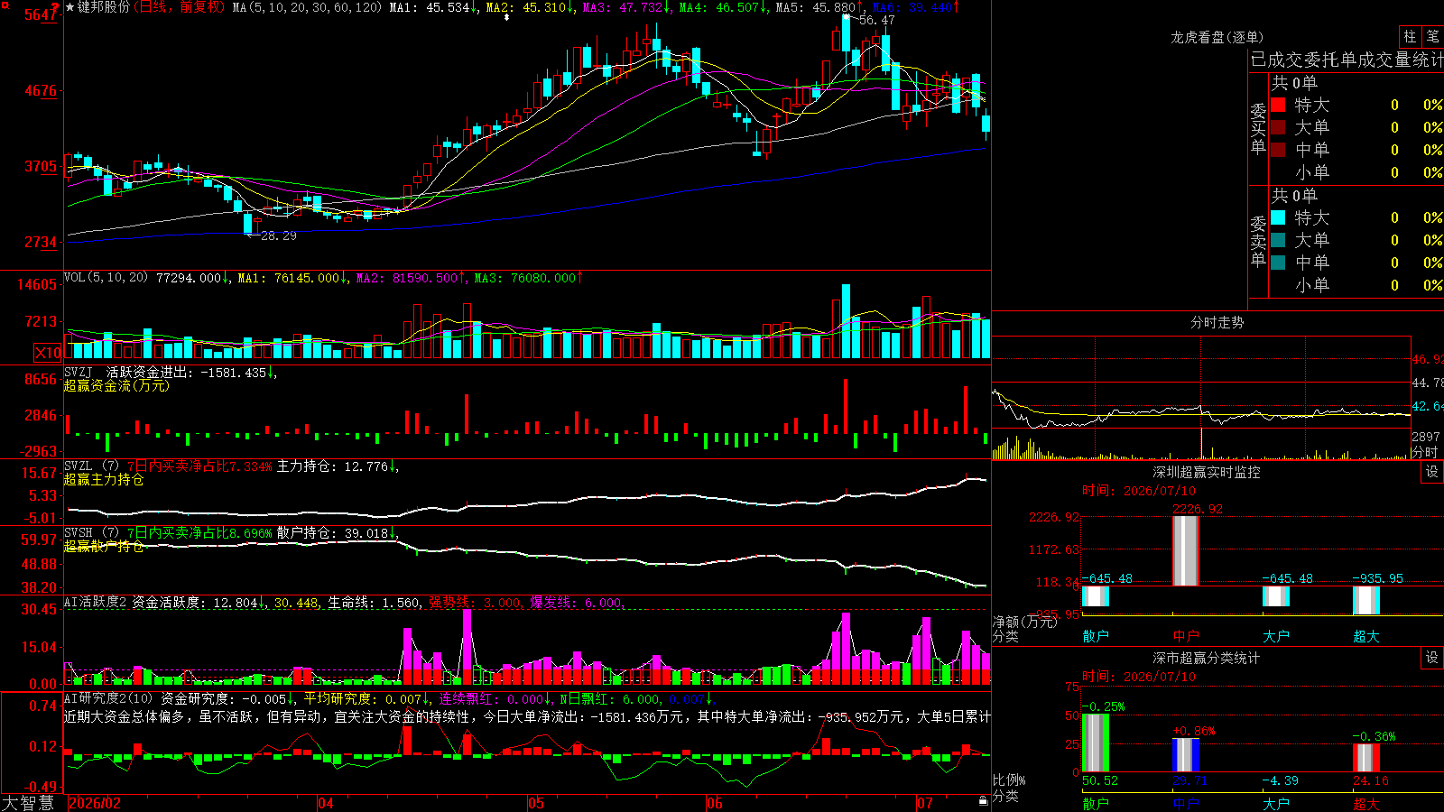Click the 超大 -935.95 bar in 实时监控
1444x812 pixels.
(x=1366, y=600)
